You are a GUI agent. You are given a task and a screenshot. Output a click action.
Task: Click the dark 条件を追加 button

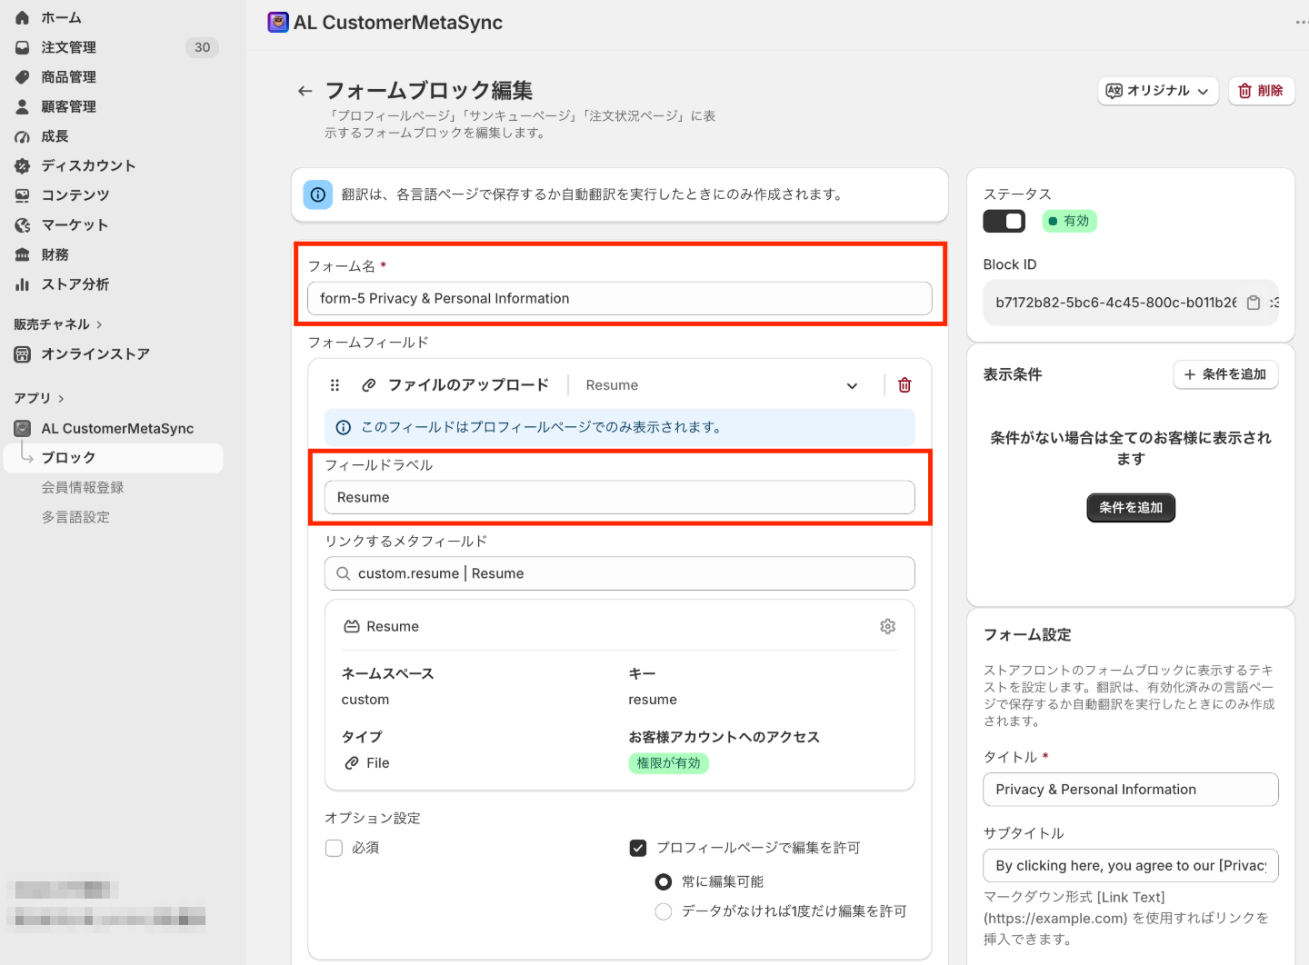(1131, 508)
